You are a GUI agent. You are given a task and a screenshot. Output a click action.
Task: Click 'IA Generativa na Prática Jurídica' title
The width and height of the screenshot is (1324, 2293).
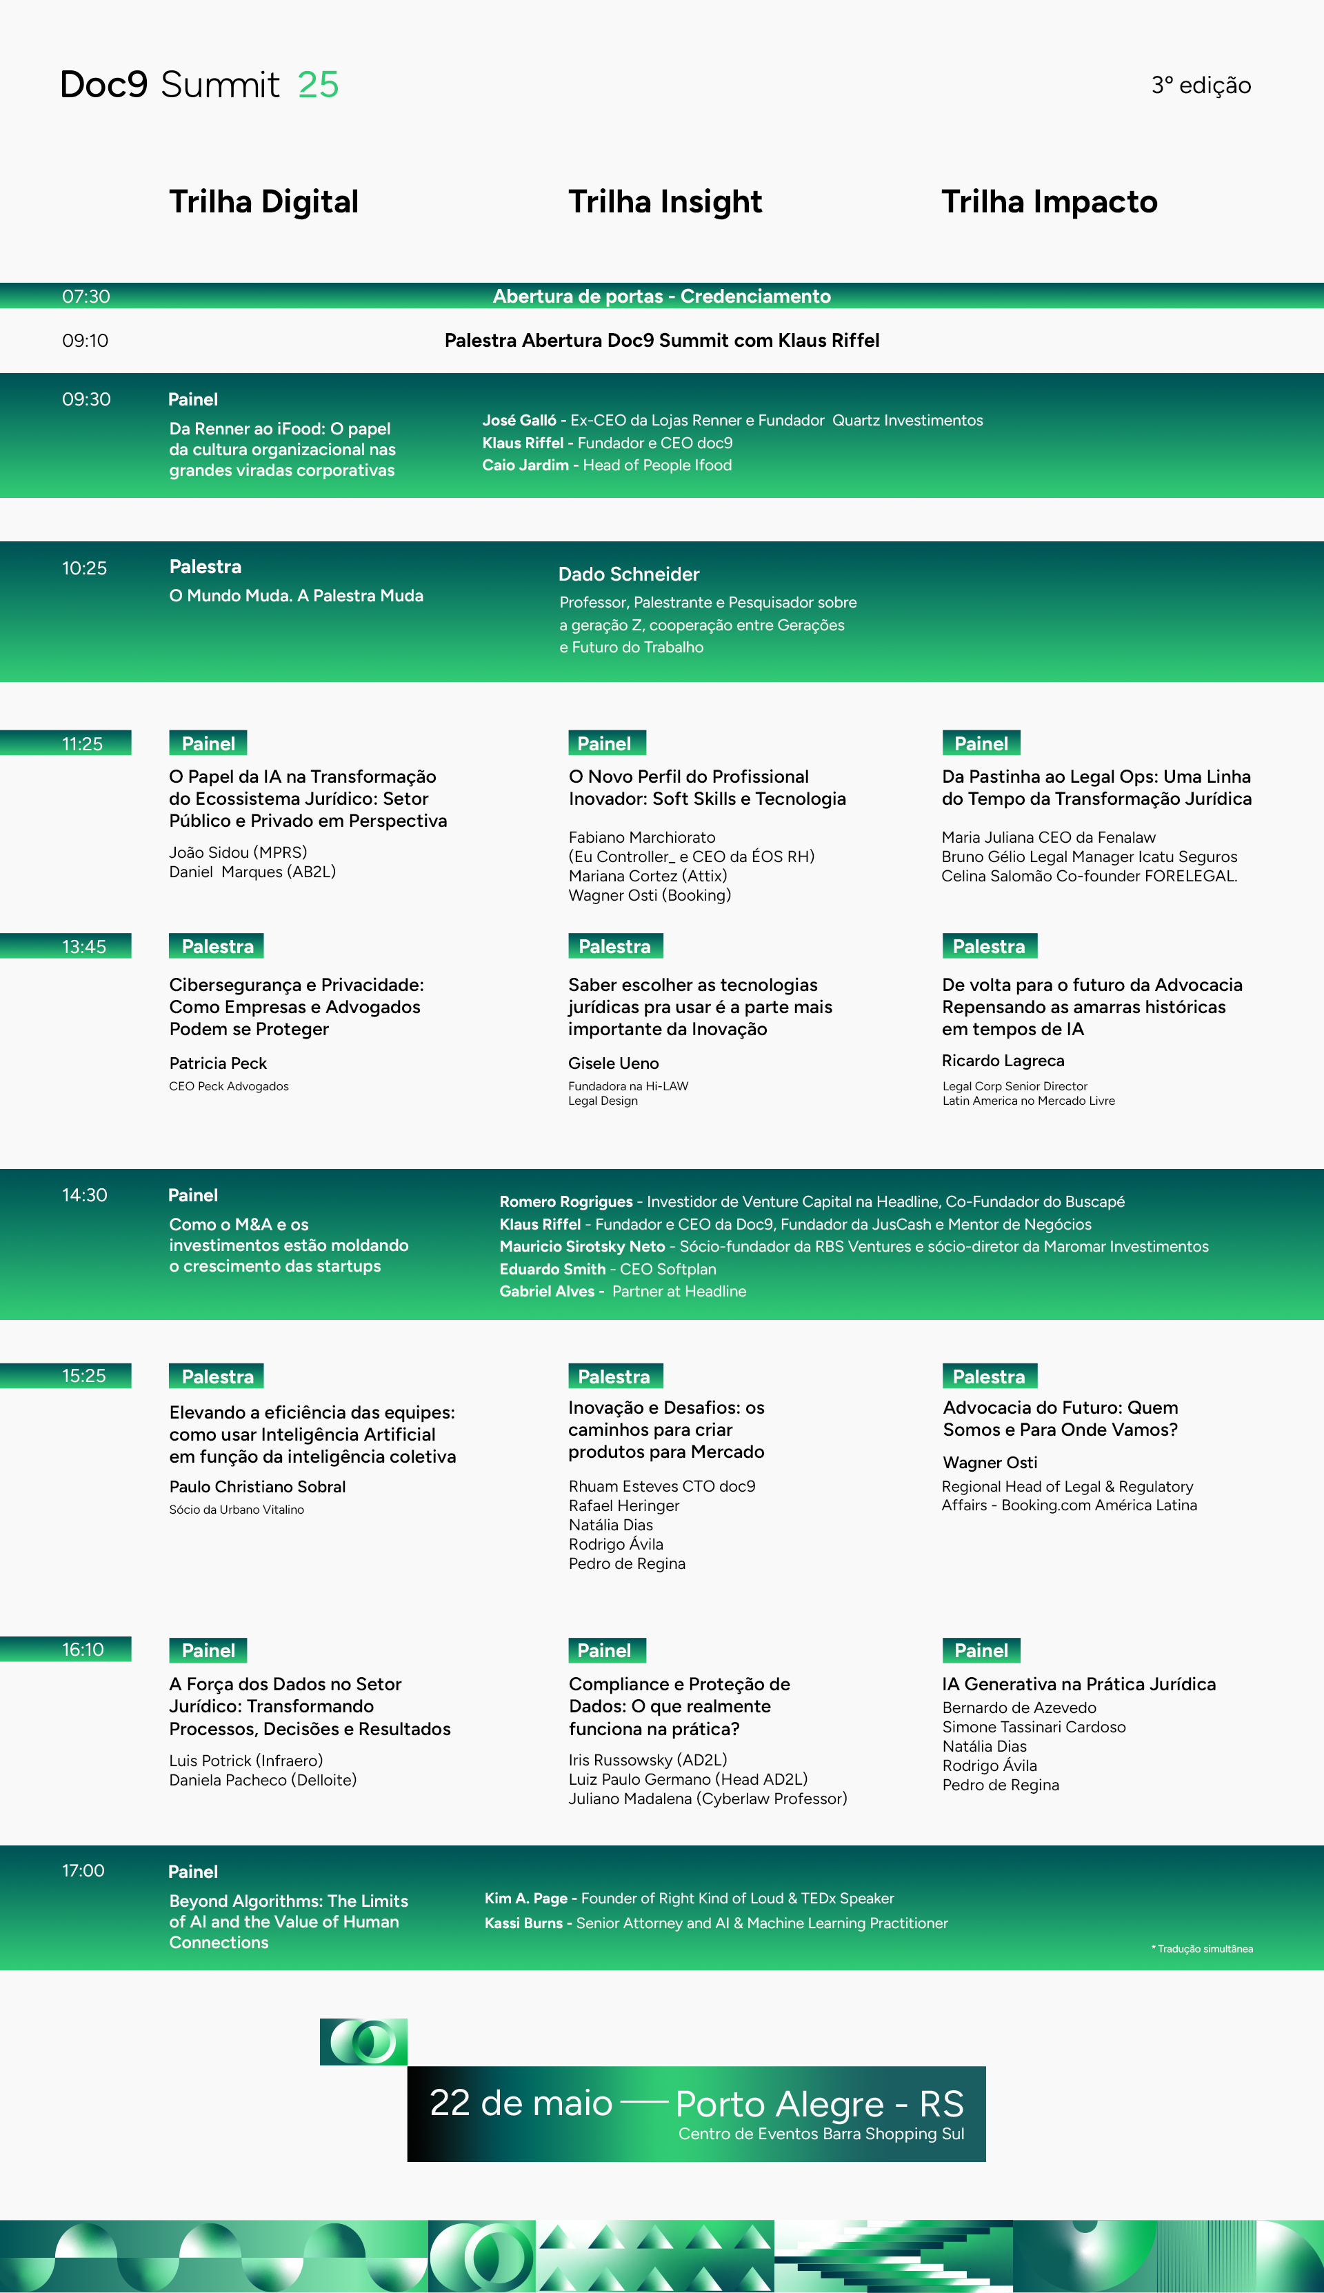pyautogui.click(x=1079, y=1684)
